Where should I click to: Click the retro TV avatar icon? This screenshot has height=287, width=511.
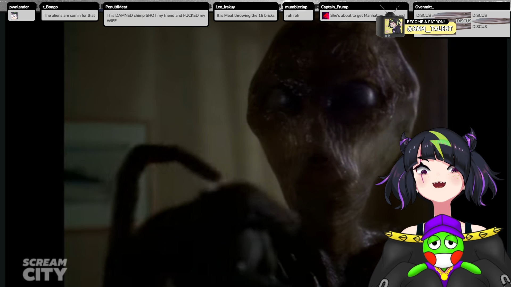click(390, 27)
